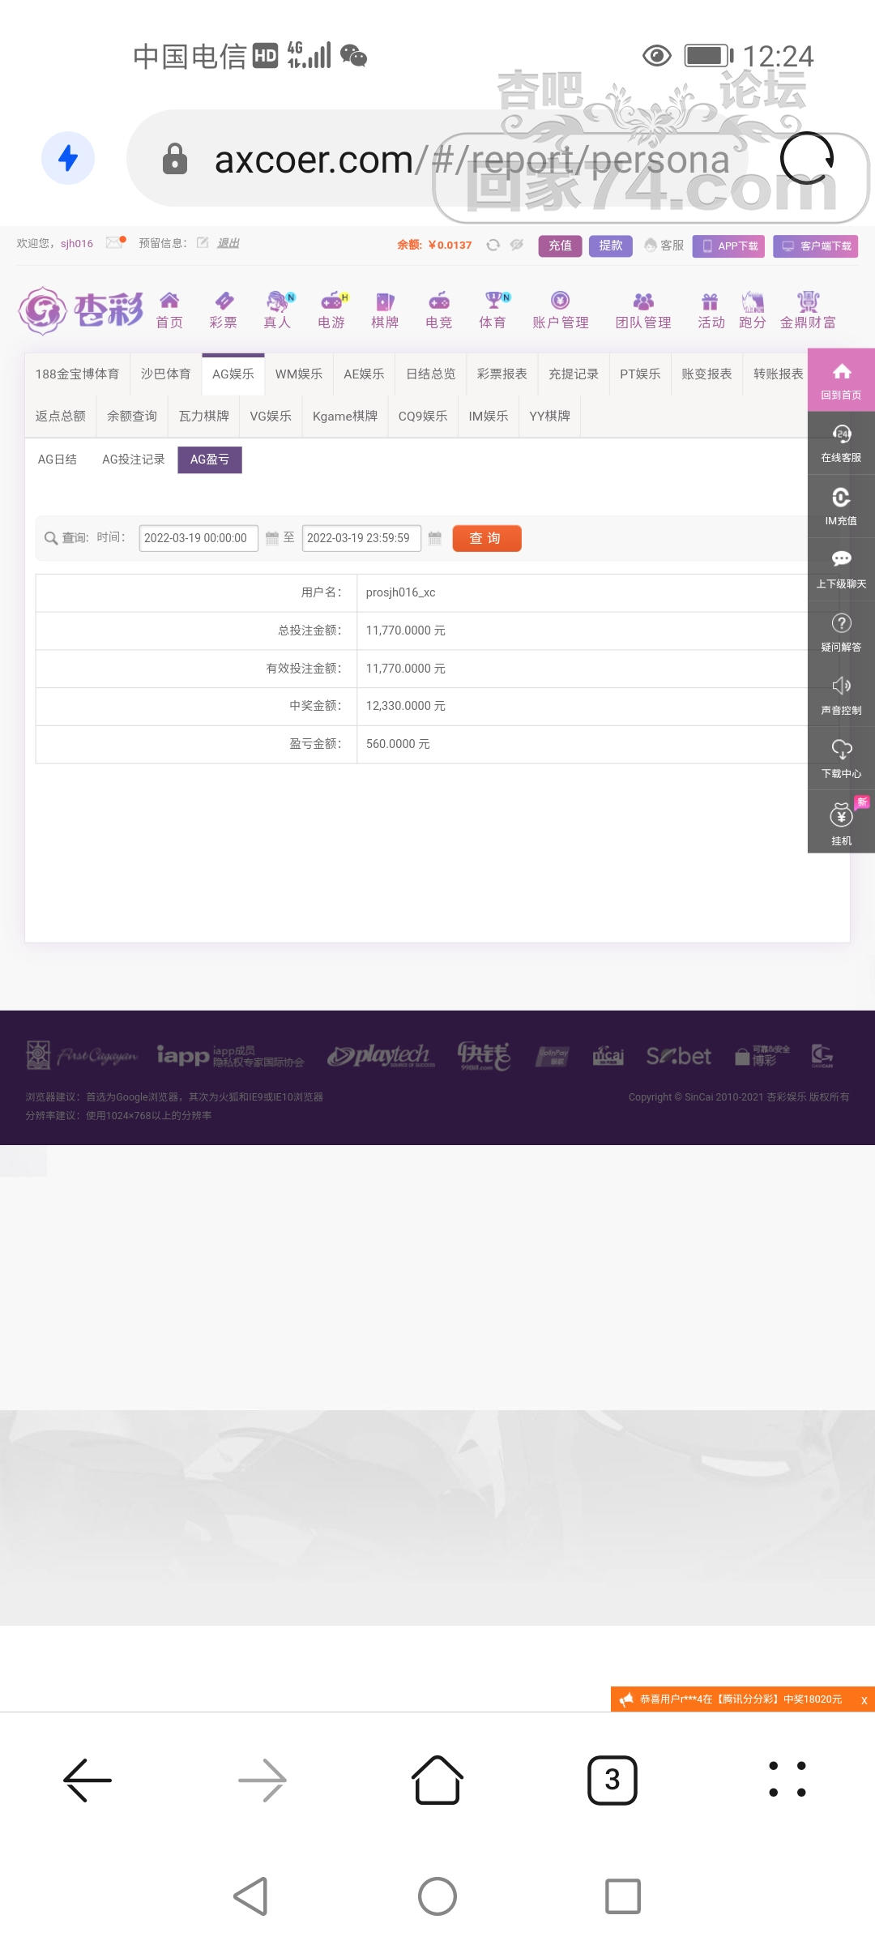Image resolution: width=875 pixels, height=1945 pixels.
Task: Click the start time input field
Action: tap(198, 538)
